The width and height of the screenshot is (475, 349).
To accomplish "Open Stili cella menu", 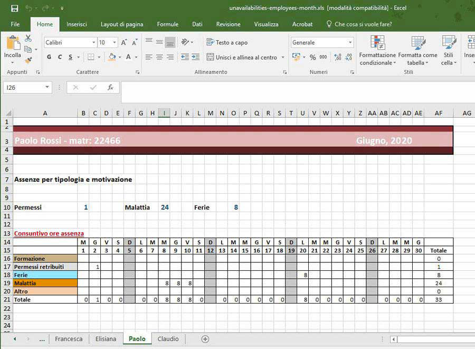I will [x=449, y=50].
